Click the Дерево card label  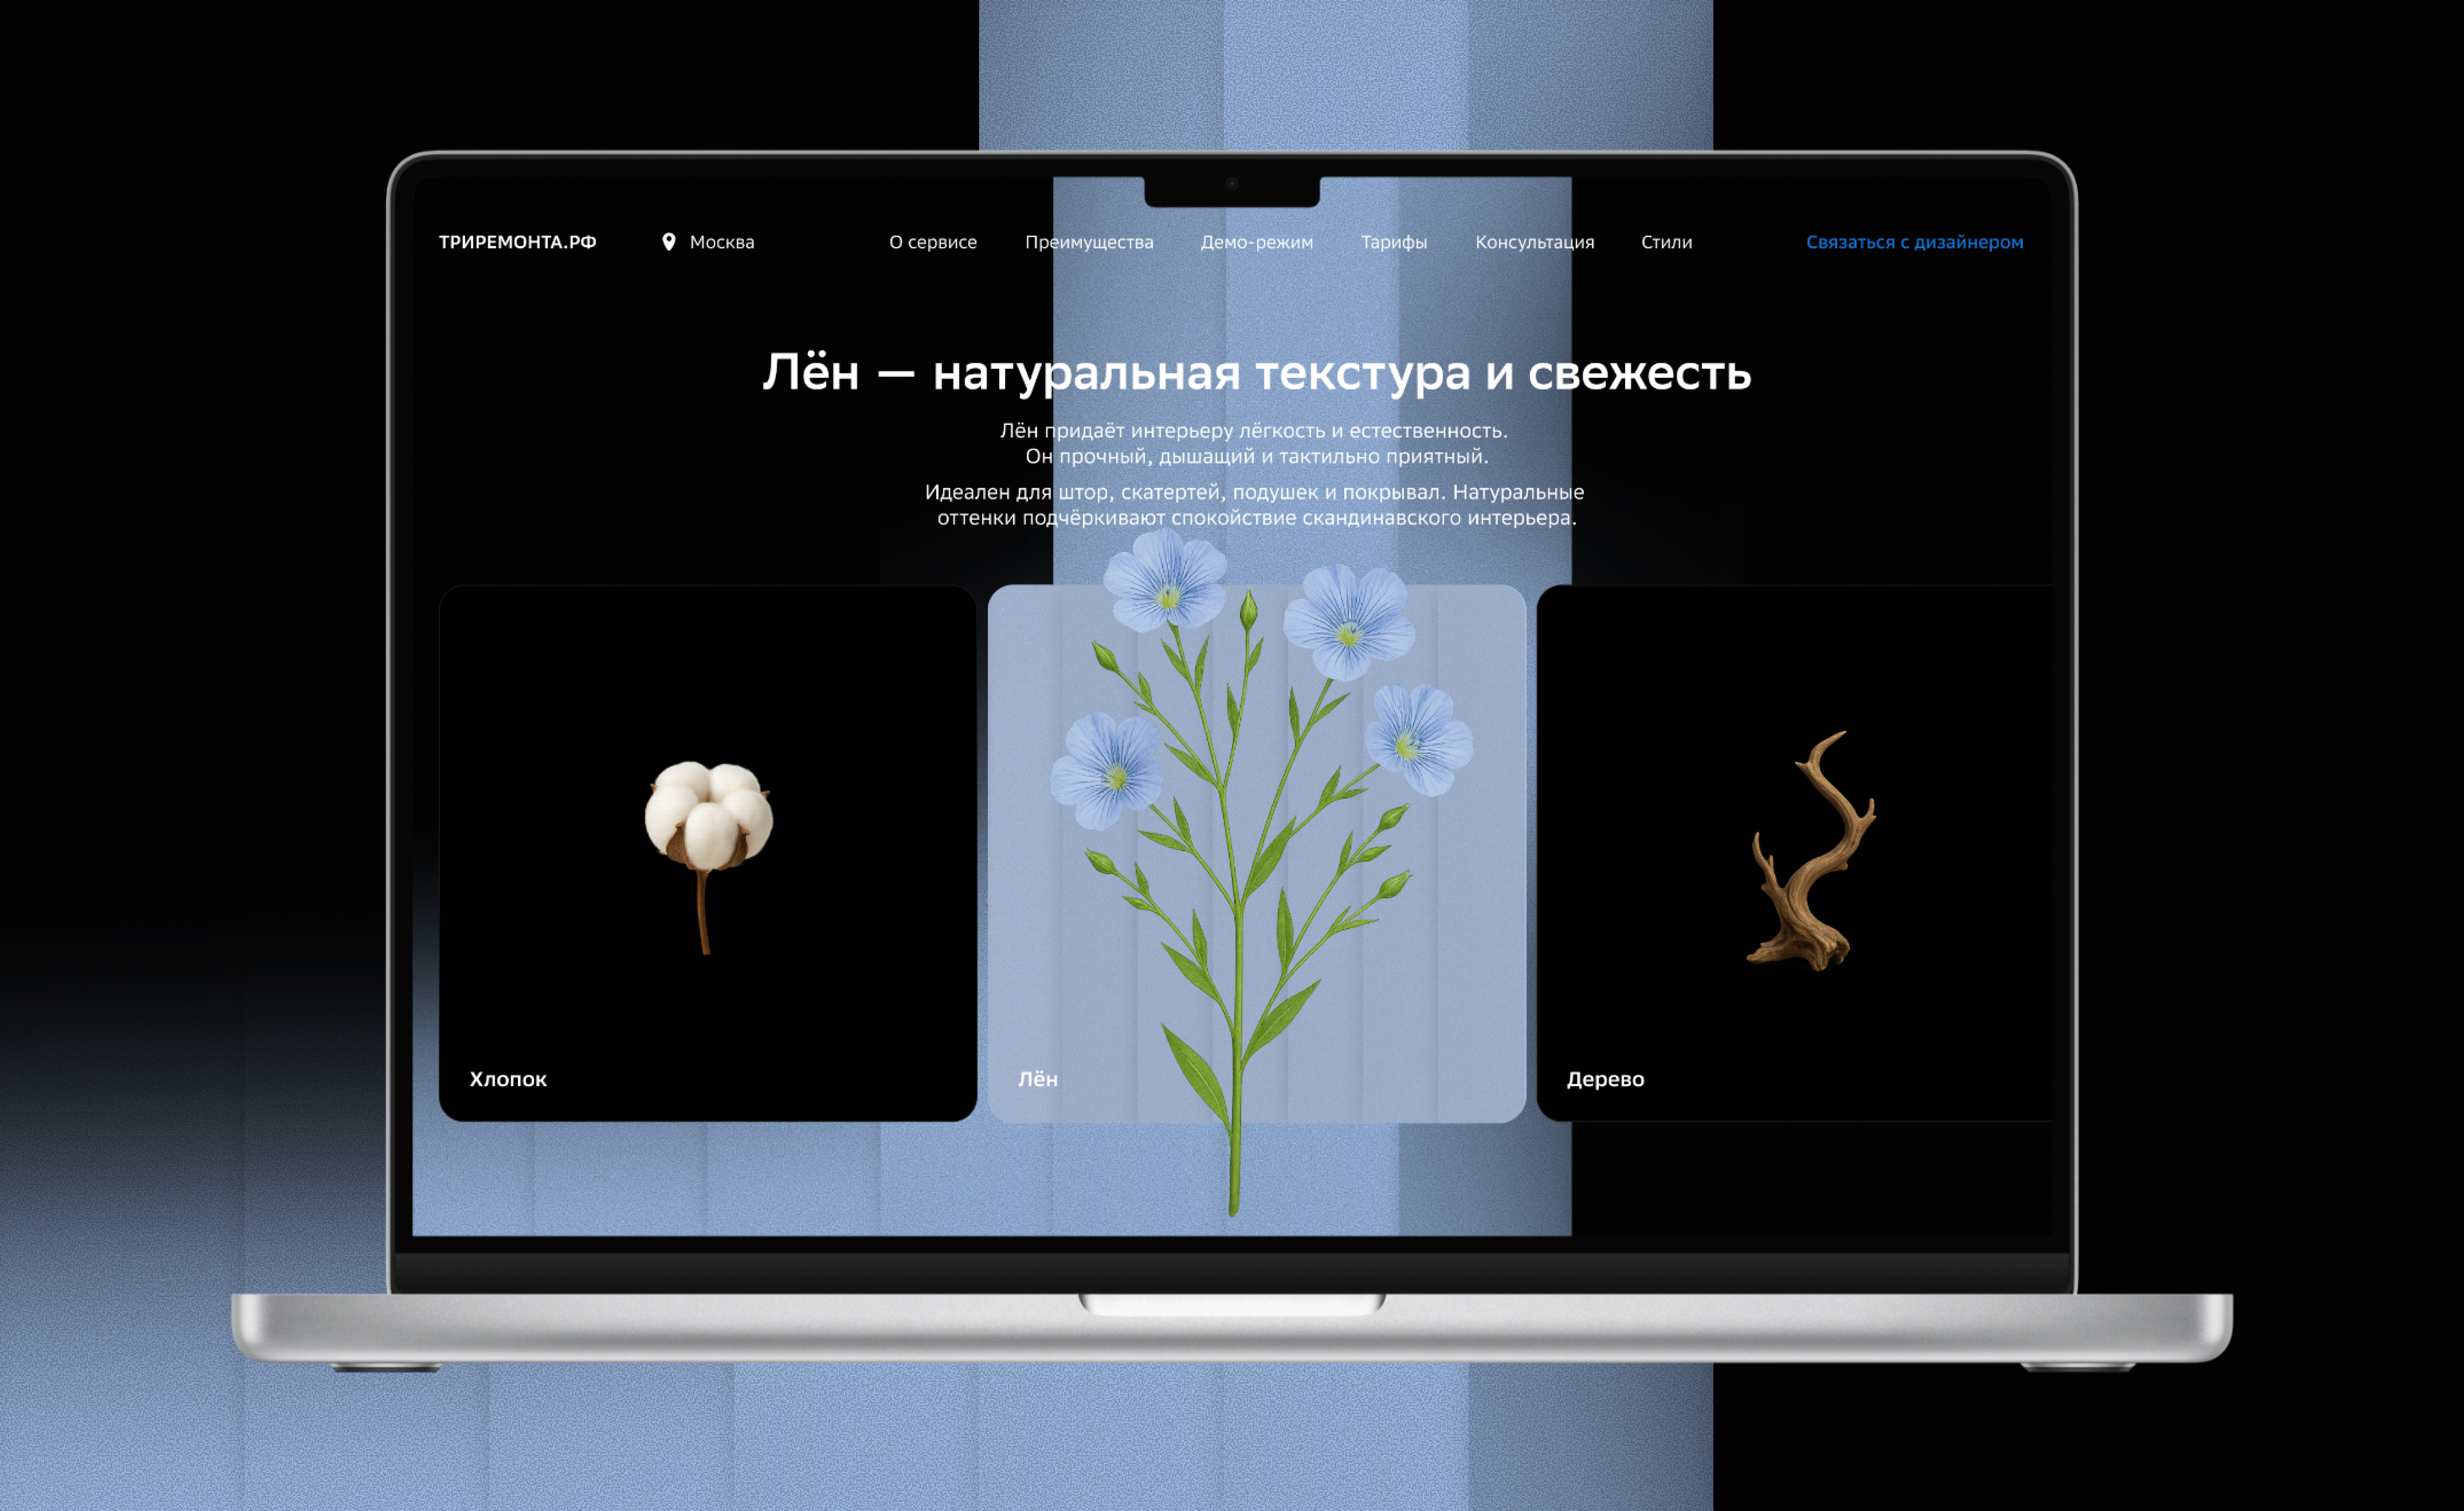pos(1605,1079)
